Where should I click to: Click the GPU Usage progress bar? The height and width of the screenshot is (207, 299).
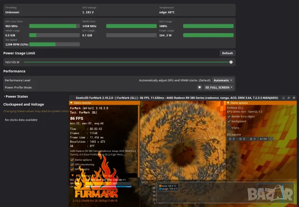pos(208,26)
